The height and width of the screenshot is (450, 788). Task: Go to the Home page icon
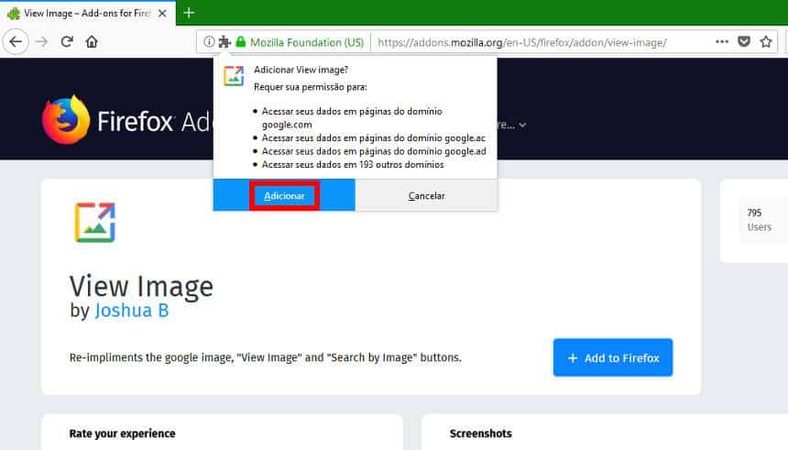pos(92,41)
